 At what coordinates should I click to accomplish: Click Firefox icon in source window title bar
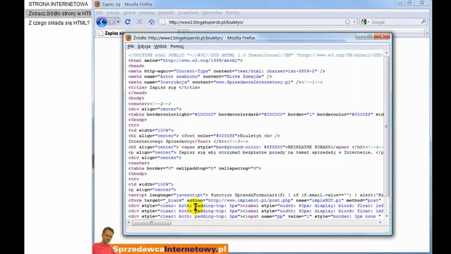tap(129, 38)
